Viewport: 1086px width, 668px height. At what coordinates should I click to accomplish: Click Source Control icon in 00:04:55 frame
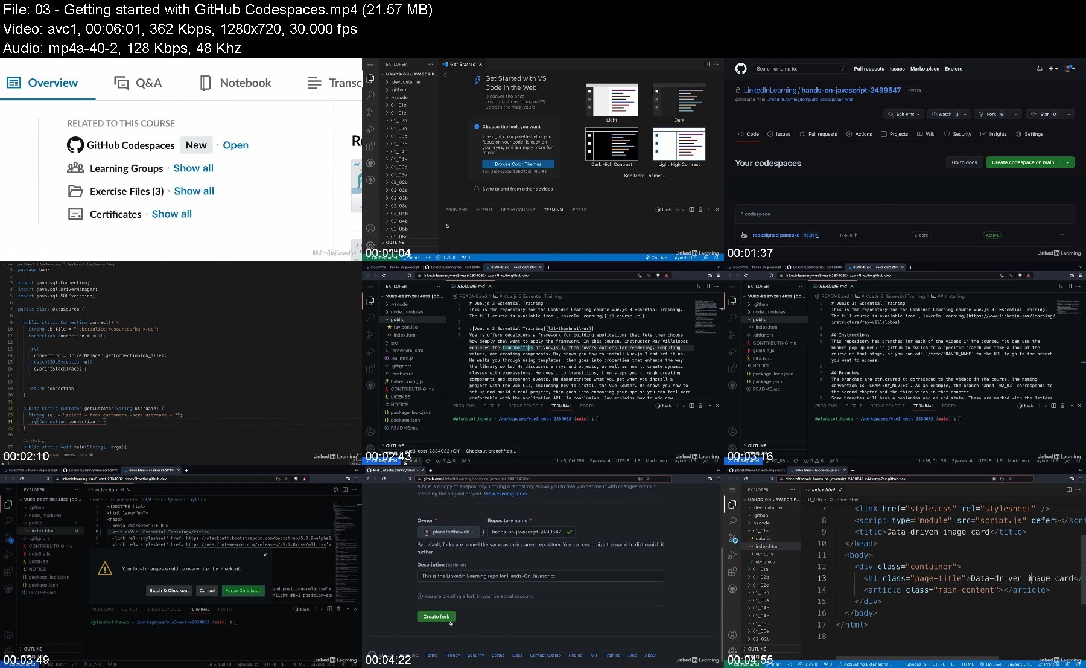tap(732, 538)
